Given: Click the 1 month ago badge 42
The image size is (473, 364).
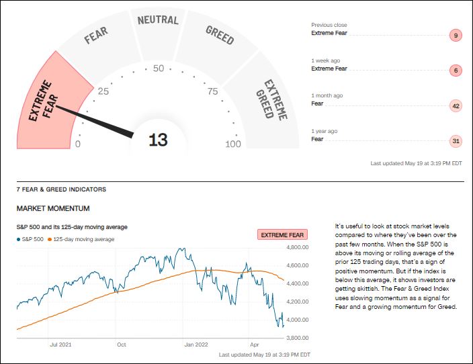Looking at the screenshot, I should [x=456, y=106].
